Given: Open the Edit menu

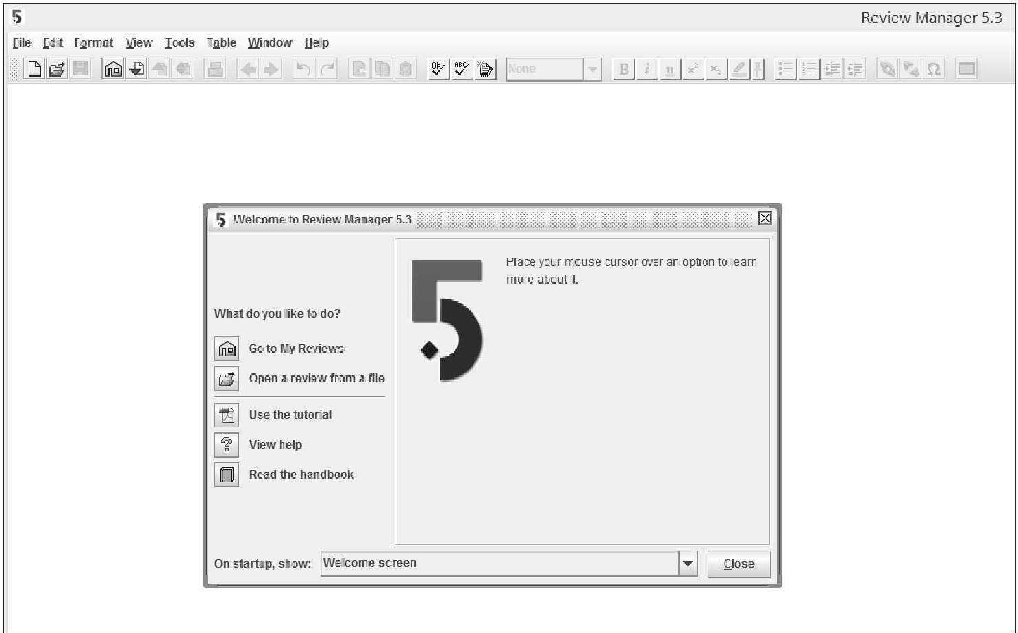Looking at the screenshot, I should click(53, 42).
